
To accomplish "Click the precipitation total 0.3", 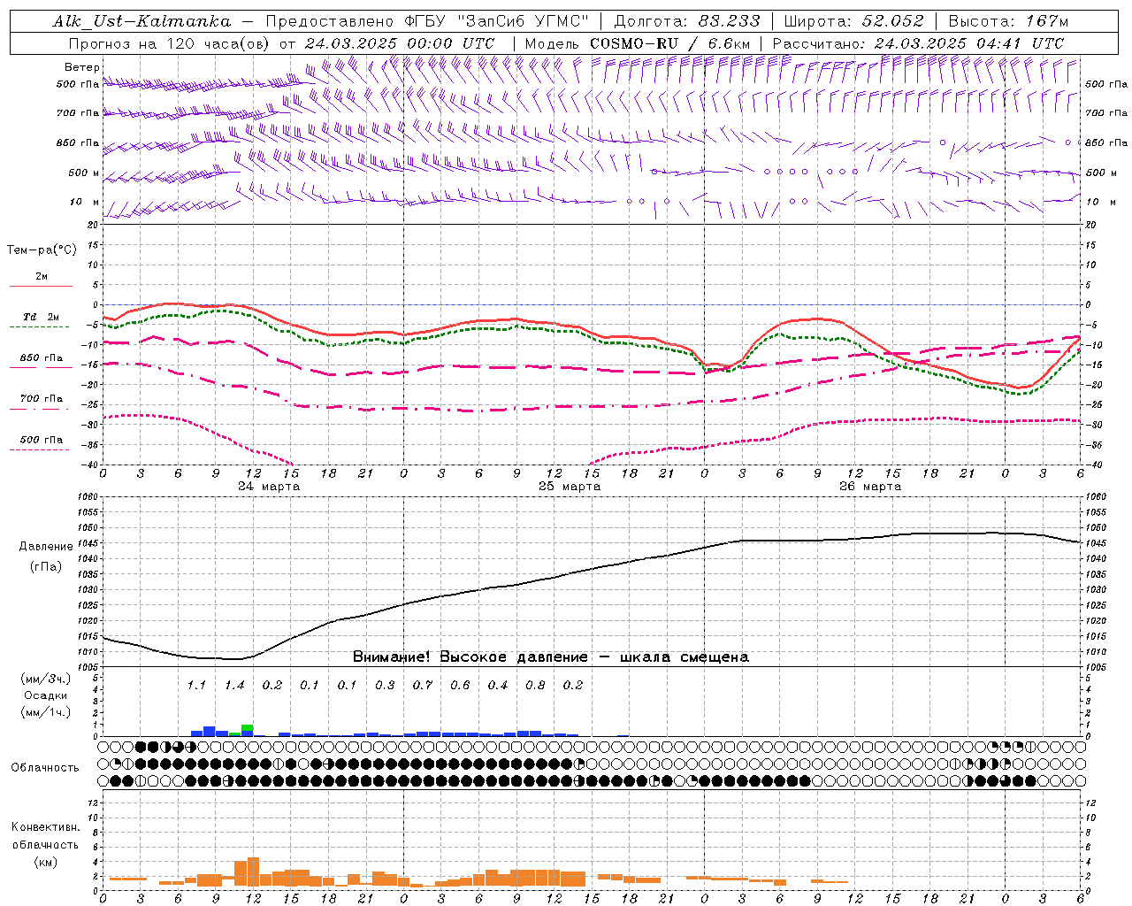I will (385, 685).
